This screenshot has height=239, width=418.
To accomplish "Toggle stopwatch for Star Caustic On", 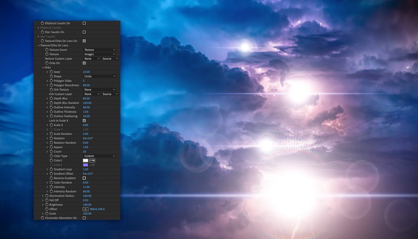I will [x=42, y=32].
